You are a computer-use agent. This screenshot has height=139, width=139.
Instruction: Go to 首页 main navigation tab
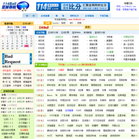30,16
